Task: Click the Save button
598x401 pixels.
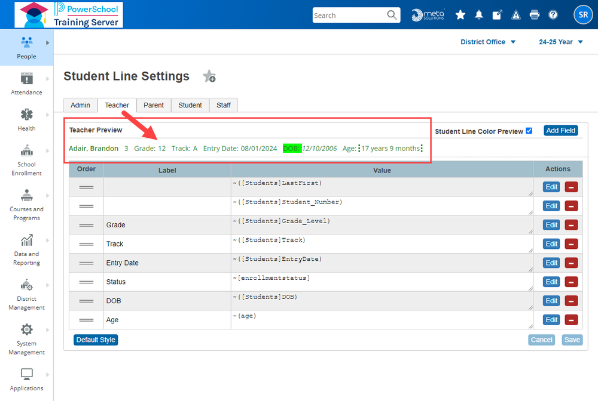Action: (x=572, y=340)
